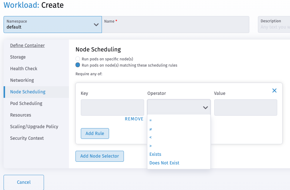This screenshot has width=290, height=190.
Task: Pick the = operator from the list
Action: (150, 120)
